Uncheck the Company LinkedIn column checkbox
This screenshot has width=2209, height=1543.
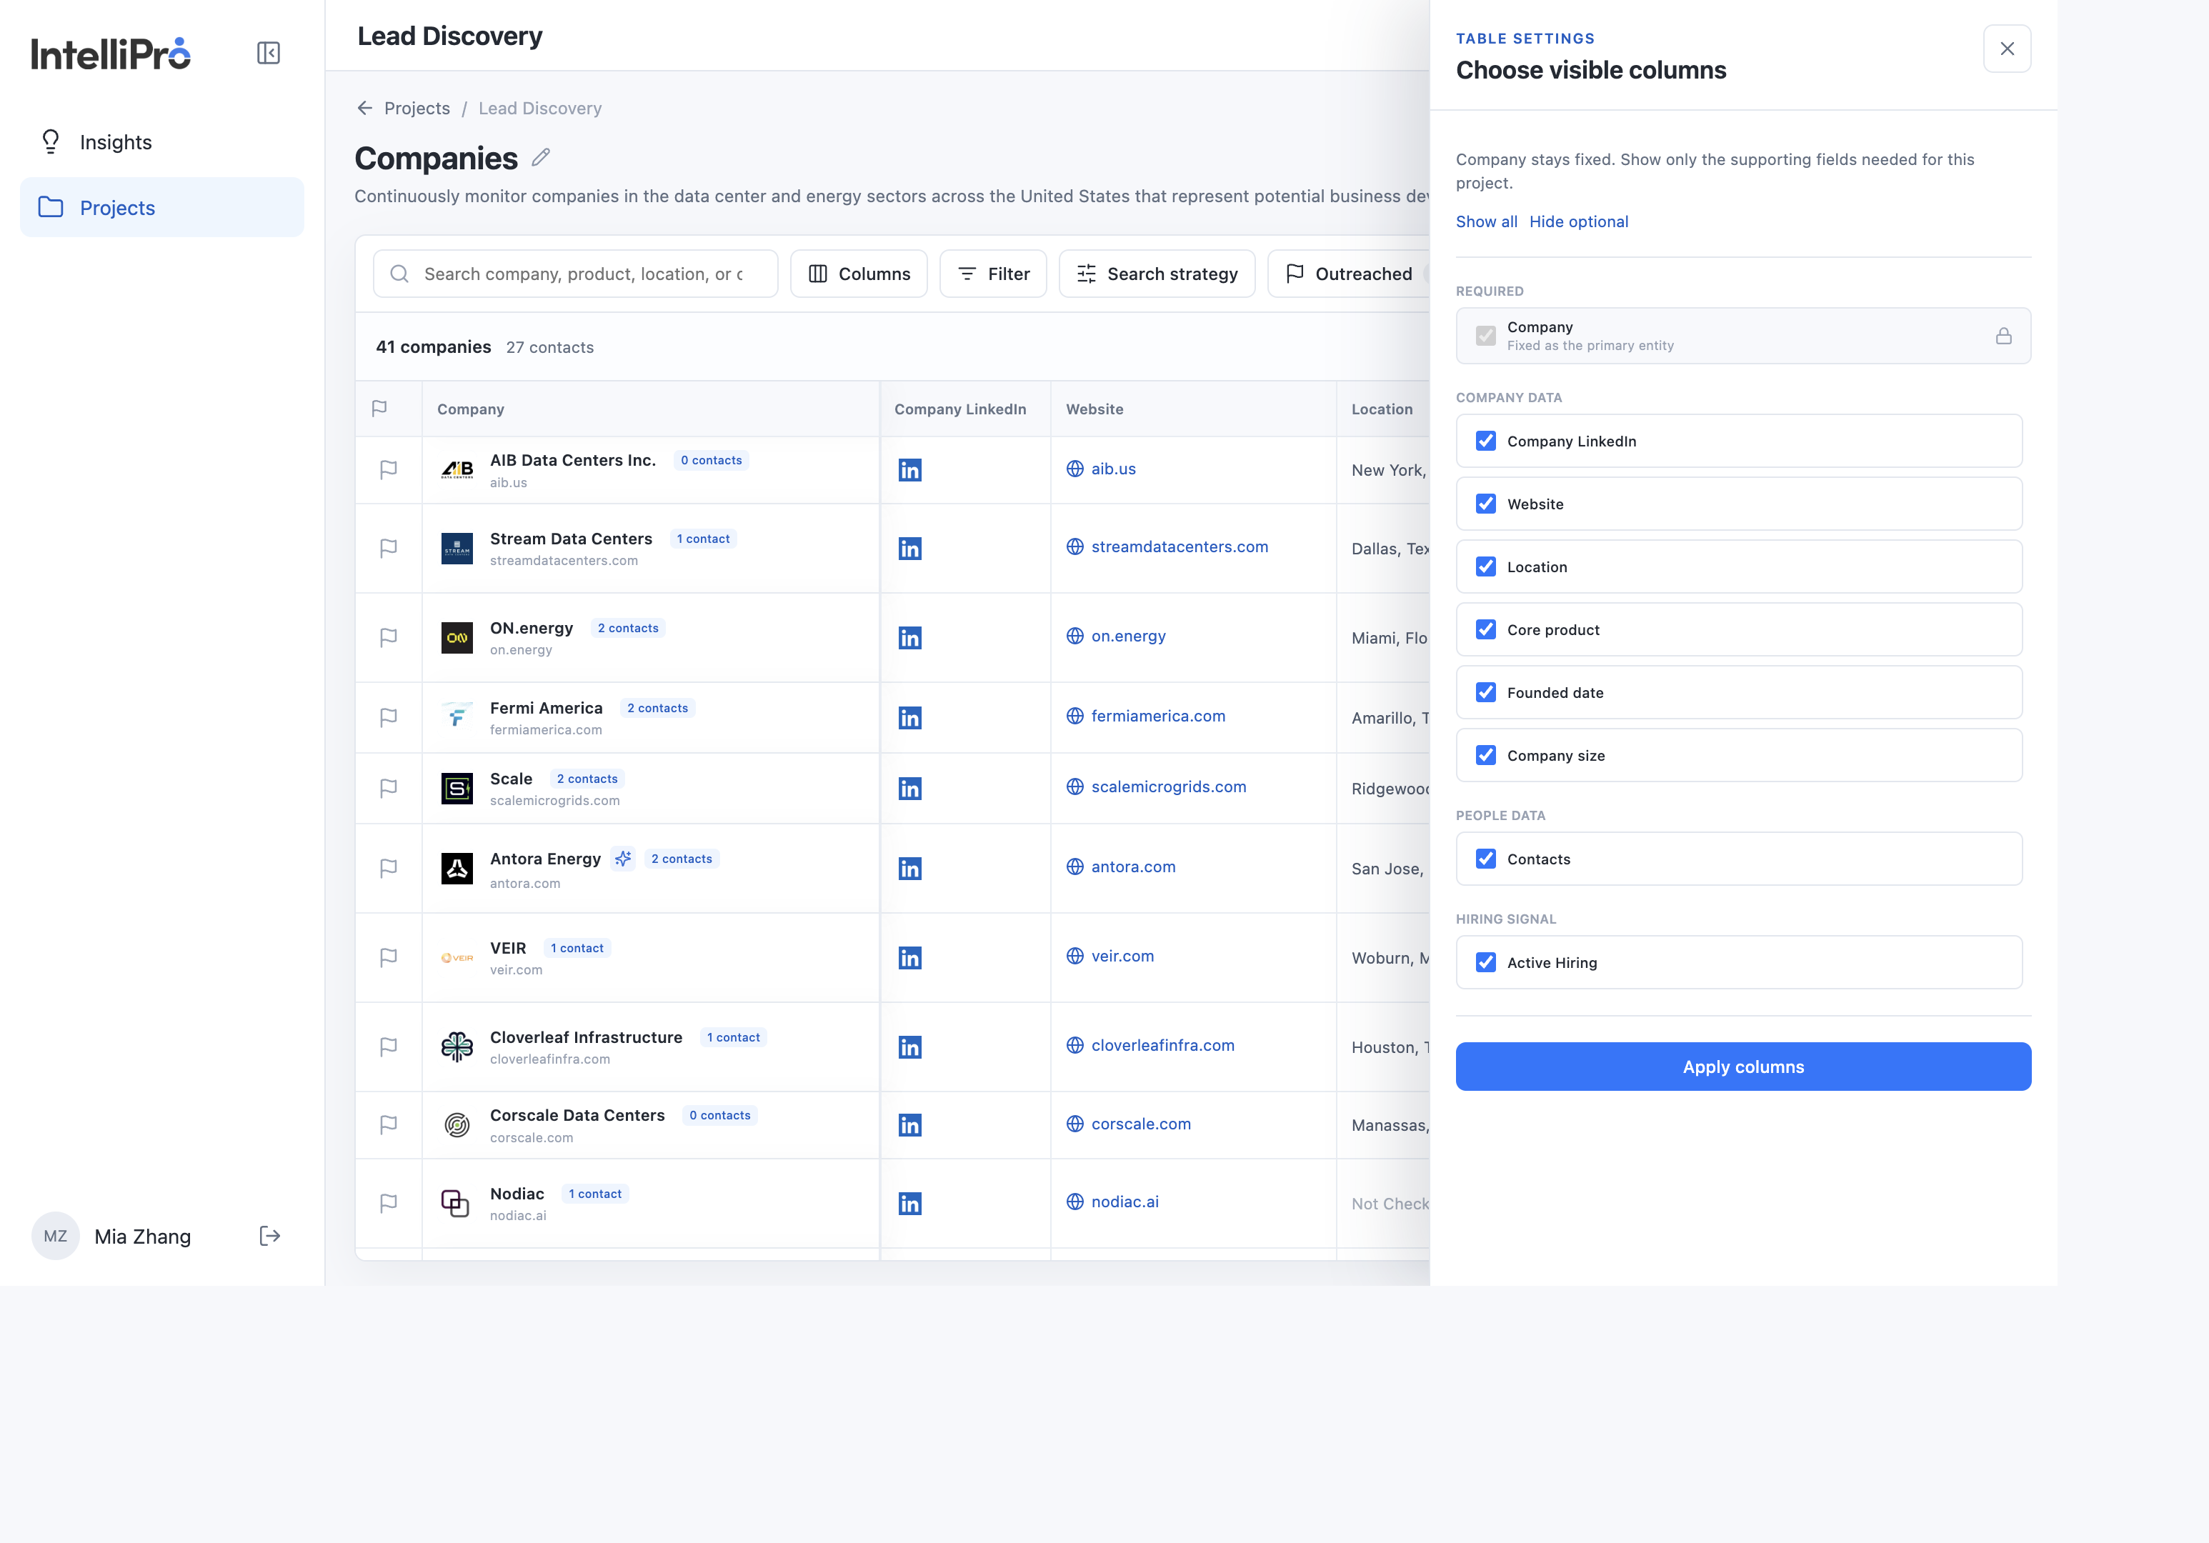pos(1487,441)
